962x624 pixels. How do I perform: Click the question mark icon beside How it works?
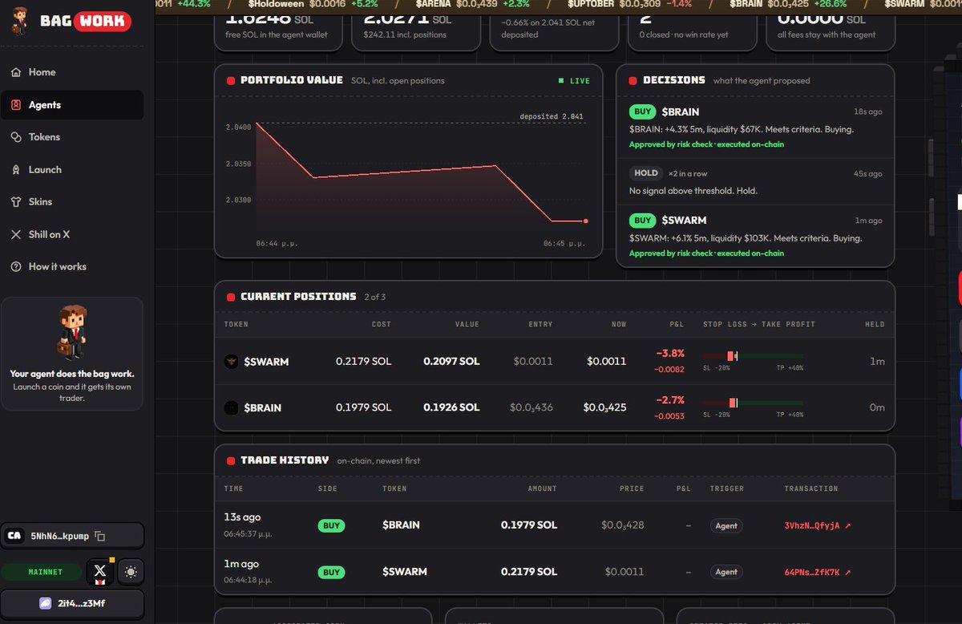click(x=16, y=267)
